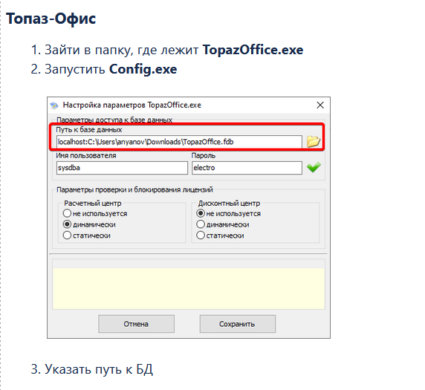Open the folder browse icon for database path
The image size is (425, 390).
point(313,141)
